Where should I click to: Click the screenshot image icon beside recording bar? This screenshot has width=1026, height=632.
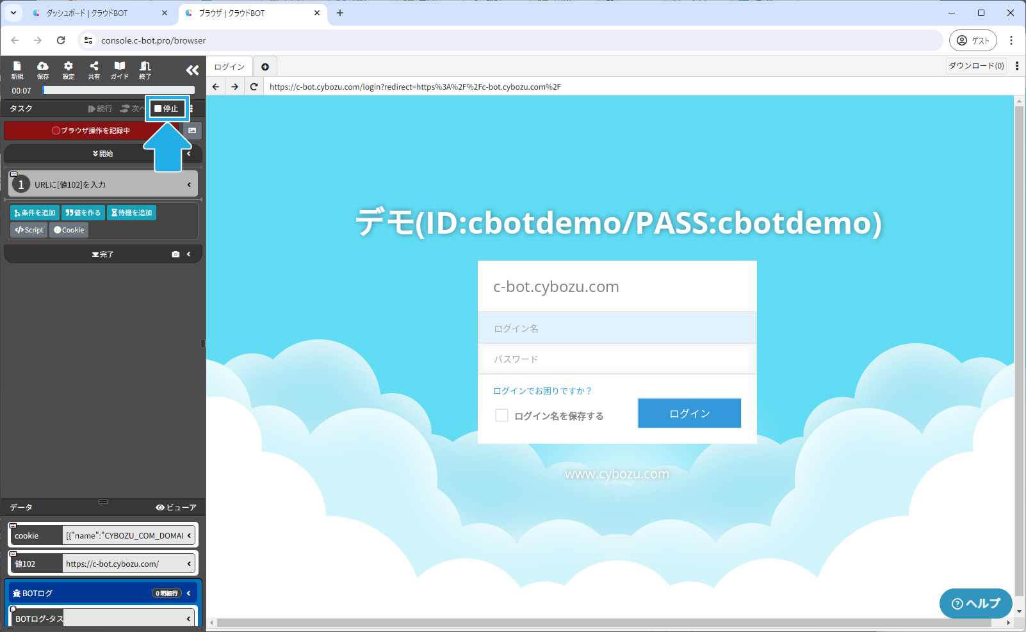pyautogui.click(x=192, y=131)
